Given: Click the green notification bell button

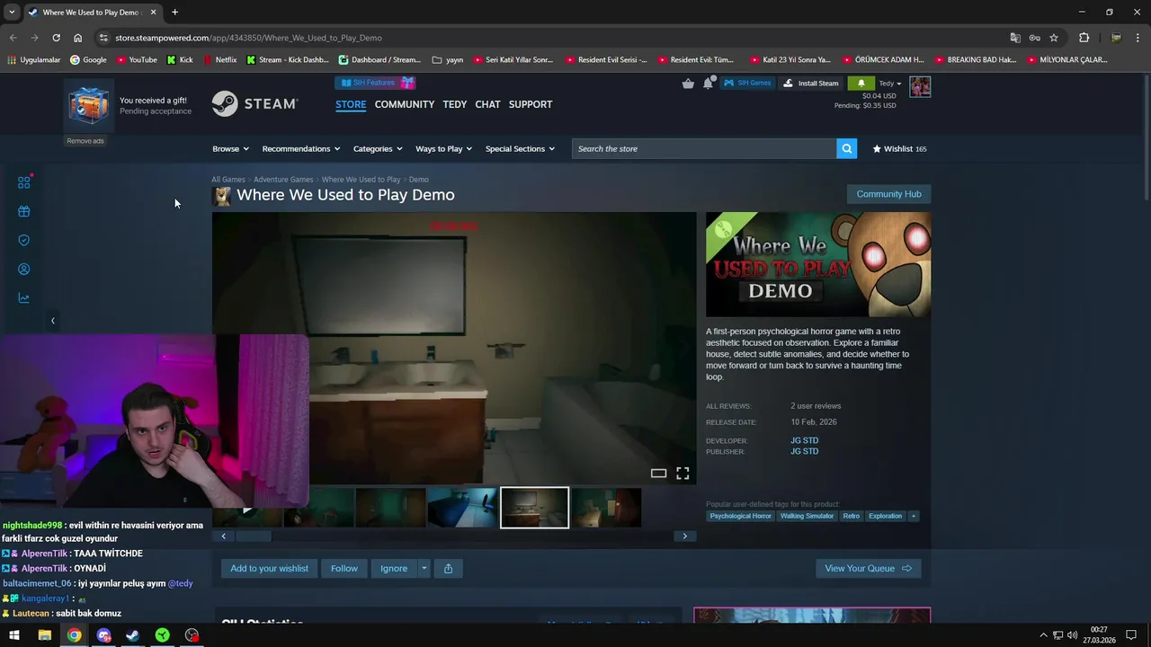Looking at the screenshot, I should 861,84.
